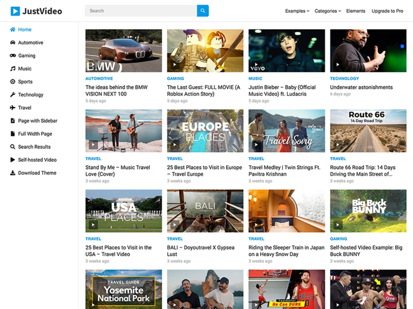Click play icon on Roblox Last Guest thumbnail
This screenshot has height=309, width=413.
pos(175,64)
